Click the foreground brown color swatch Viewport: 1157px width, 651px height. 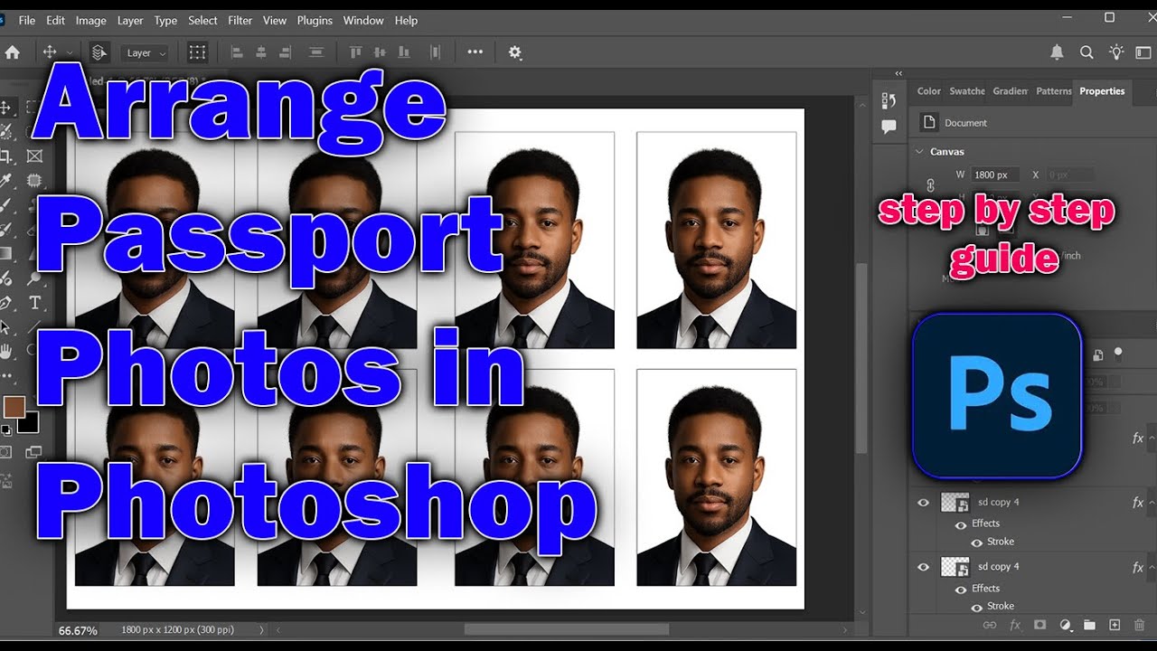click(13, 406)
